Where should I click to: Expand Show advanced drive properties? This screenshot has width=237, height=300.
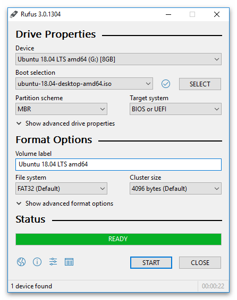tap(65, 123)
